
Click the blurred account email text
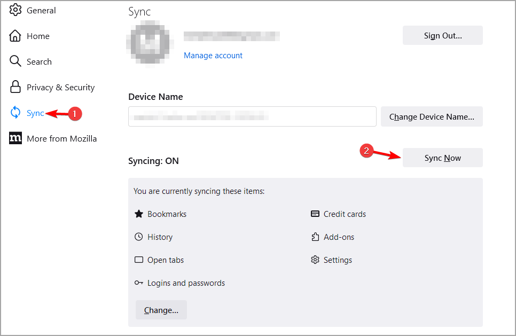(x=232, y=36)
